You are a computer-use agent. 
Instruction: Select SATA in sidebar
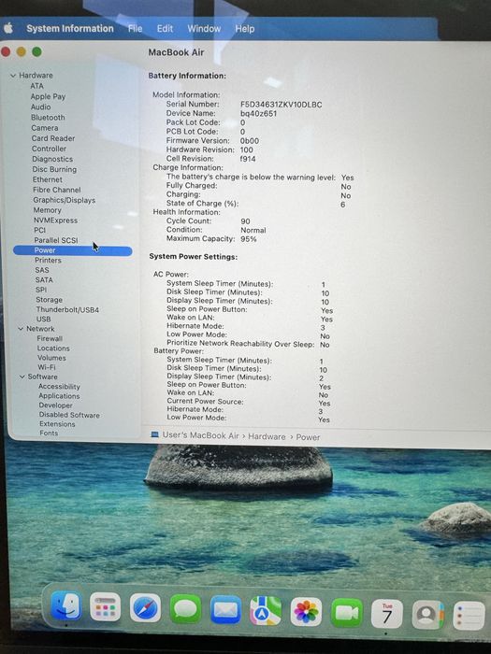[x=44, y=280]
